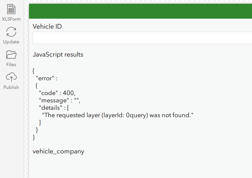The image size is (252, 178).
Task: Open the Files folder icon
Action: (x=11, y=54)
